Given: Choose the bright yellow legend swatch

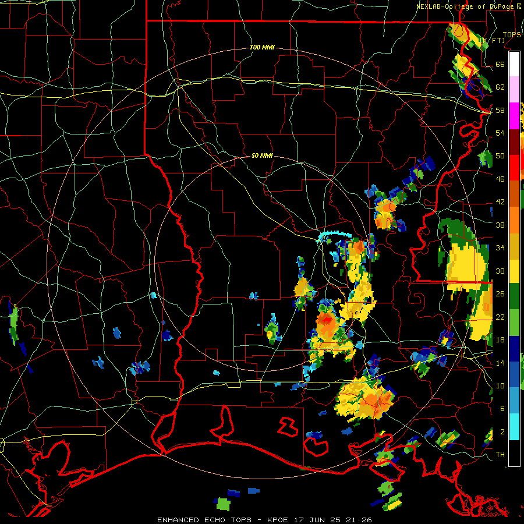Looking at the screenshot, I should click(514, 271).
